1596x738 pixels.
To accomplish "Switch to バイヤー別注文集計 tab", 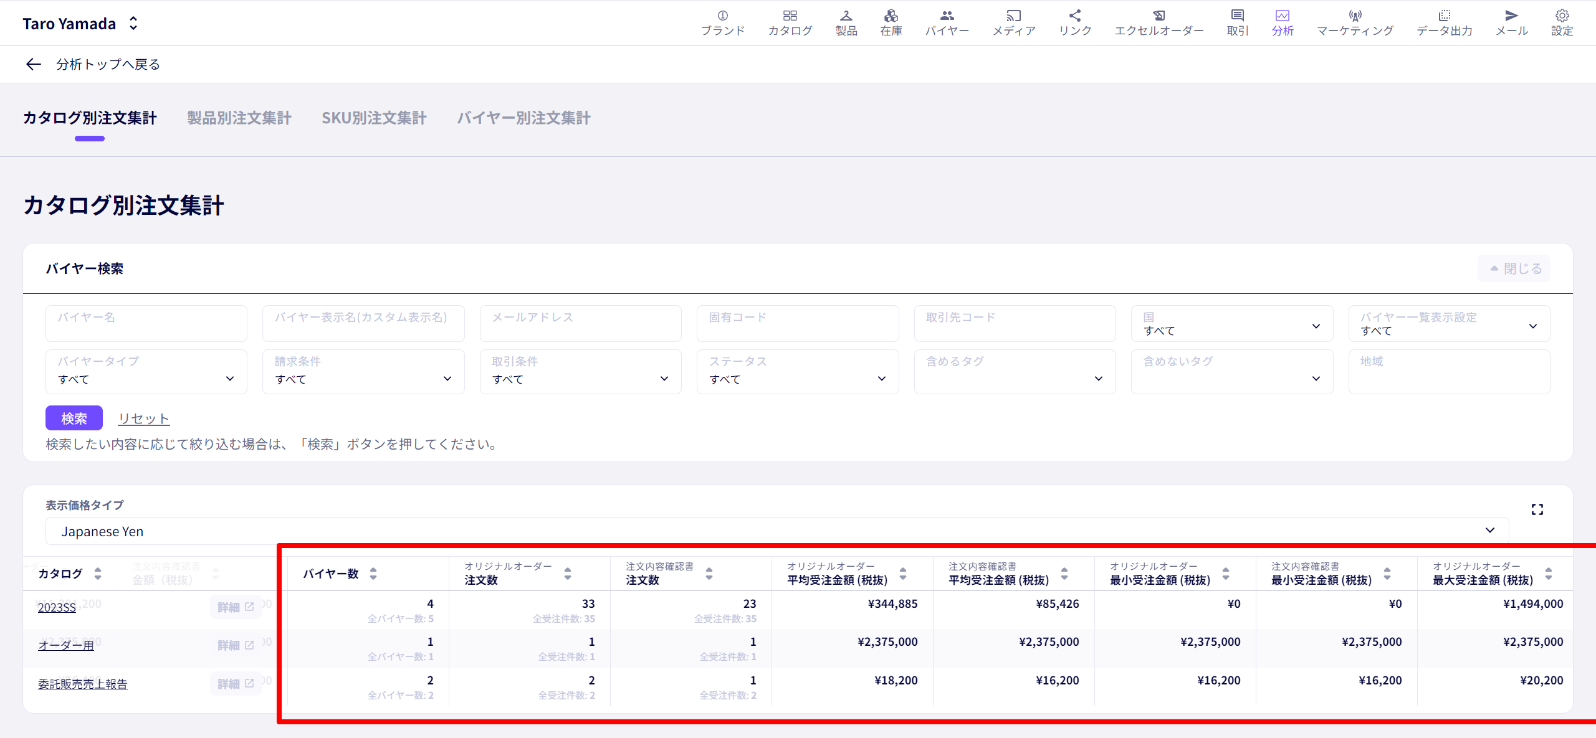I will (x=523, y=118).
